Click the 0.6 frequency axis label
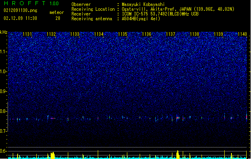Image resolution: width=251 pixels, height=159 pixels. (x=4, y=151)
